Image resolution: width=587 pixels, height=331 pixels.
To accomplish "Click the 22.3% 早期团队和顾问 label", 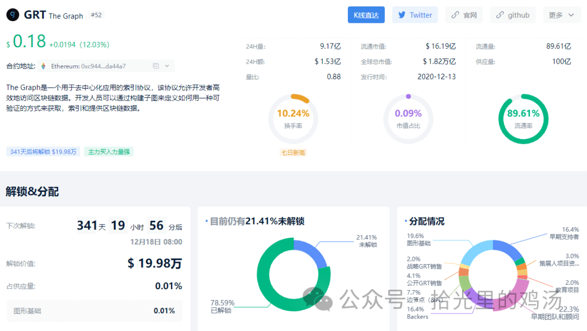I will pos(555,313).
